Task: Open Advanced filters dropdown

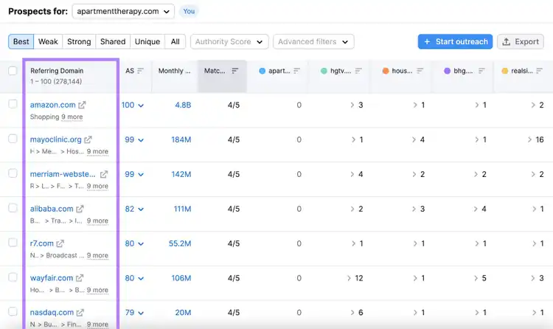Action: coord(313,41)
